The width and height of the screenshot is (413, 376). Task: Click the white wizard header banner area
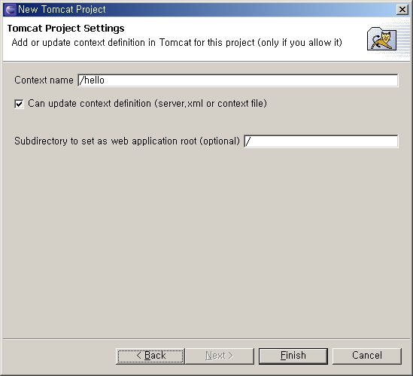click(x=184, y=39)
